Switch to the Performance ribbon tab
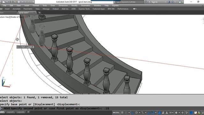The image size is (204, 115). (x=123, y=9)
